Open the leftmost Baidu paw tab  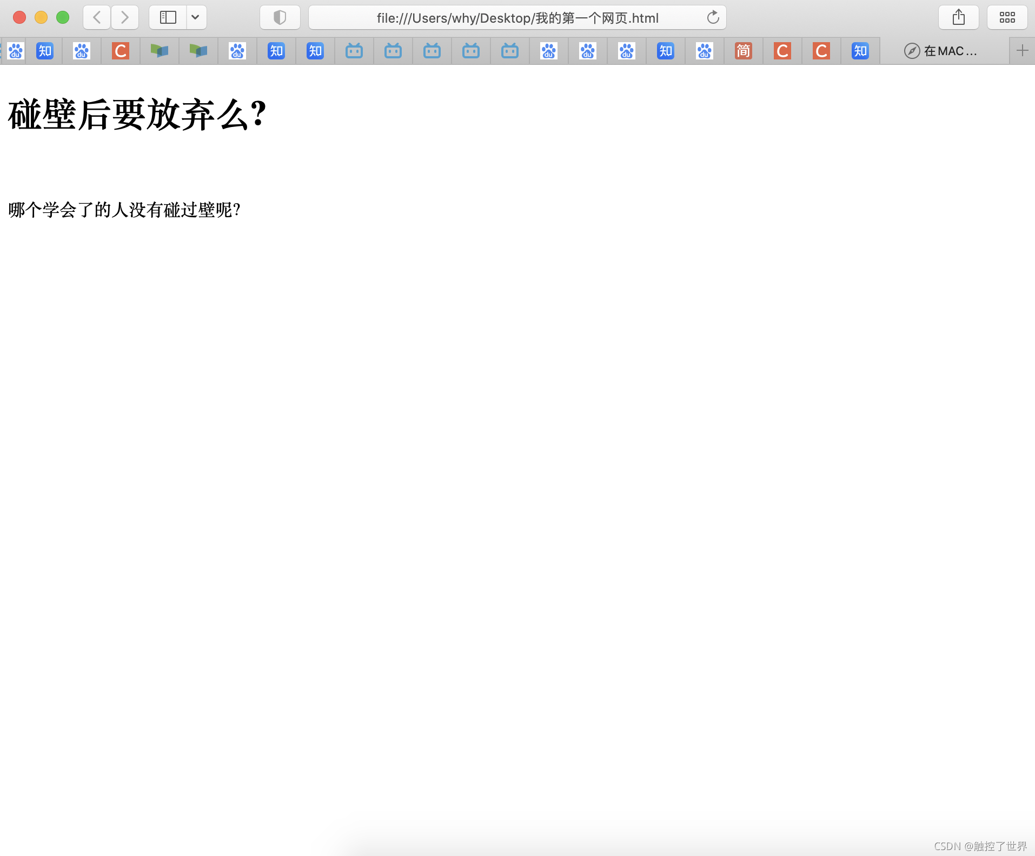[15, 51]
